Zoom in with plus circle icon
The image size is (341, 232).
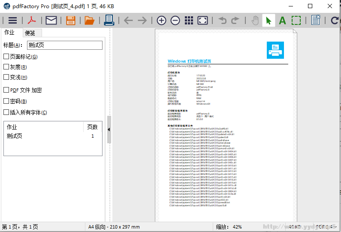(x=161, y=21)
